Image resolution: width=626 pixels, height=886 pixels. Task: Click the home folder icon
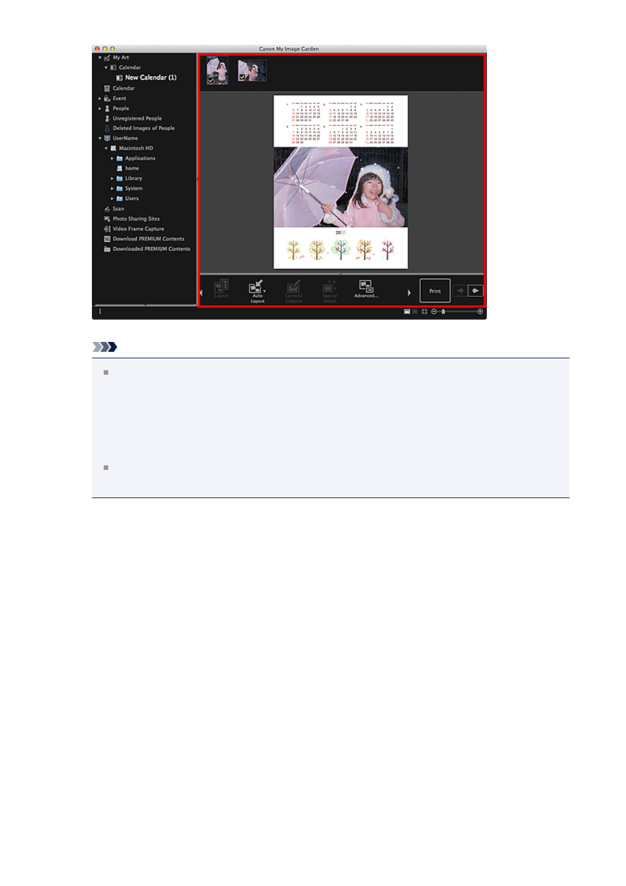pos(119,169)
